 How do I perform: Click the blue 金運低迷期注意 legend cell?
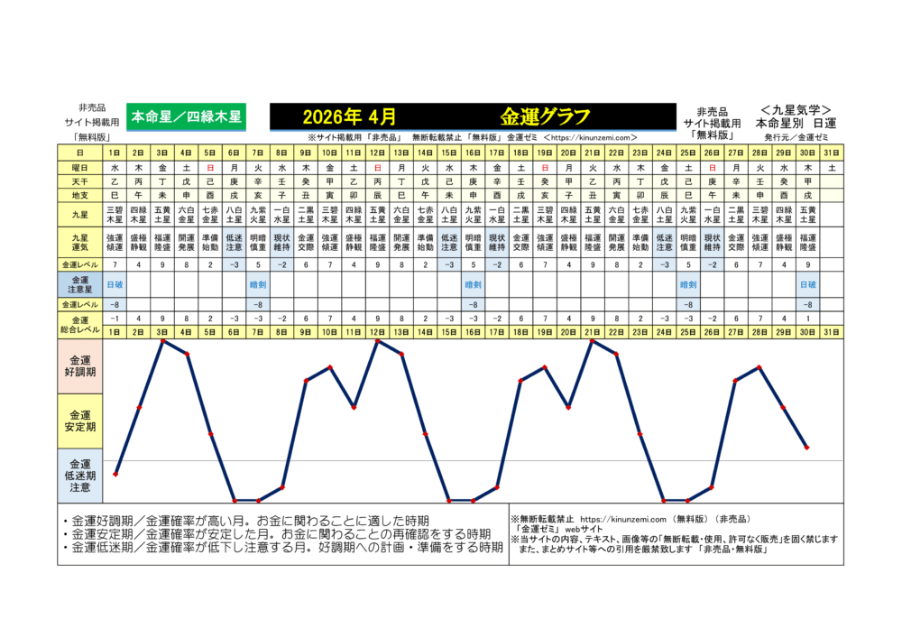tap(80, 476)
